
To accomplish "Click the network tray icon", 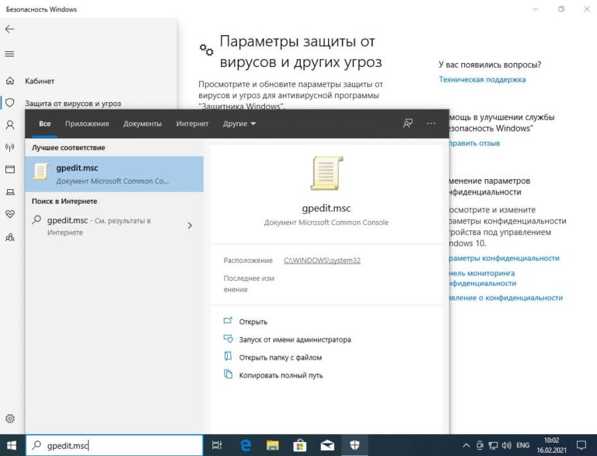I will click(x=493, y=445).
